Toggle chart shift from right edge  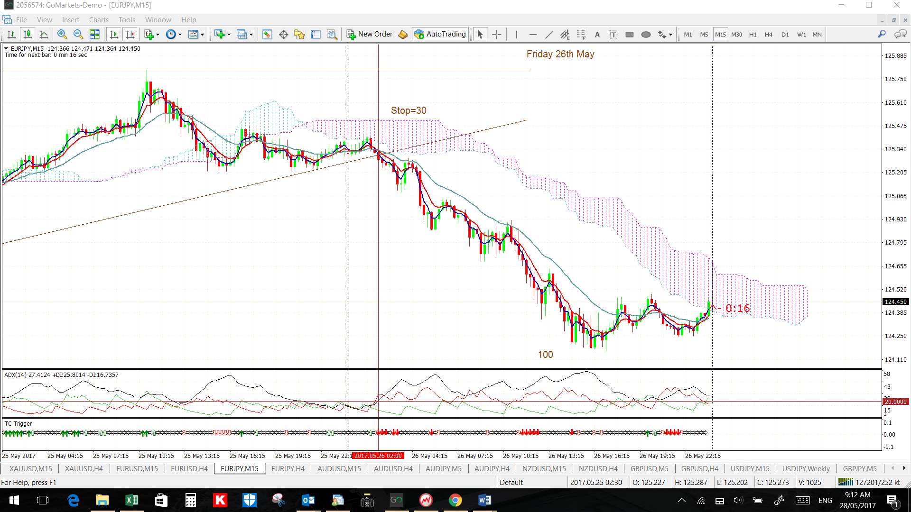pos(130,34)
